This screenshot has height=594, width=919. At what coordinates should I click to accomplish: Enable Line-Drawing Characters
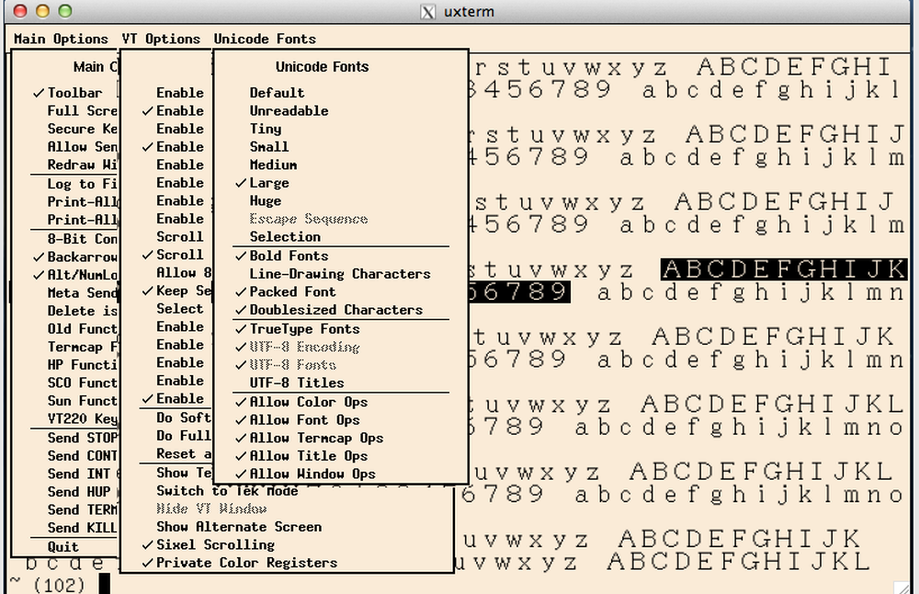point(340,274)
